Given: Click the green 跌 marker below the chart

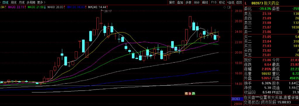Looking at the screenshot, I should (194, 94).
